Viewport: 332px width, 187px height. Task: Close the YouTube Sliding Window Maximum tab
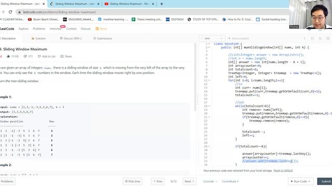pyautogui.click(x=153, y=4)
